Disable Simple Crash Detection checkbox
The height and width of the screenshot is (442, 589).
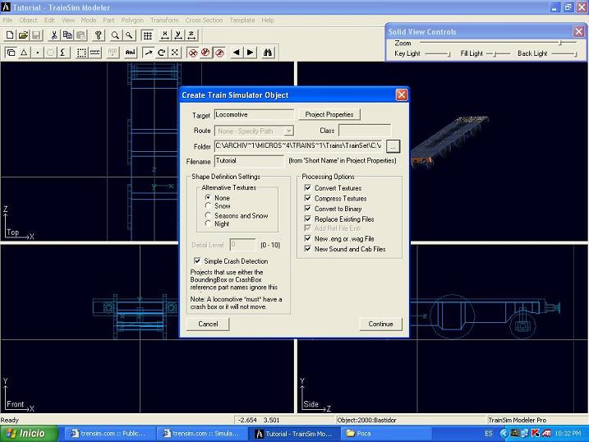pos(197,261)
